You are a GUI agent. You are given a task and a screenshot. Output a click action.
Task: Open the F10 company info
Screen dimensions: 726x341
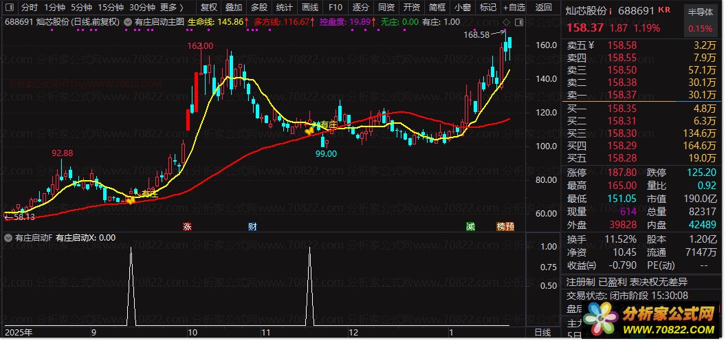(335, 8)
